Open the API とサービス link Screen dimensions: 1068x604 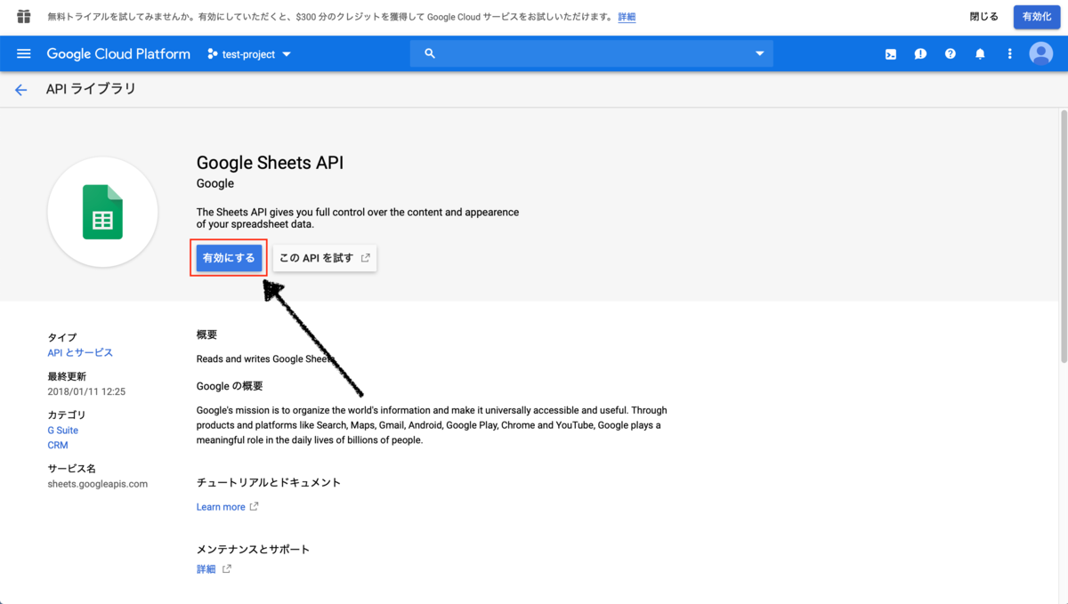pyautogui.click(x=80, y=352)
